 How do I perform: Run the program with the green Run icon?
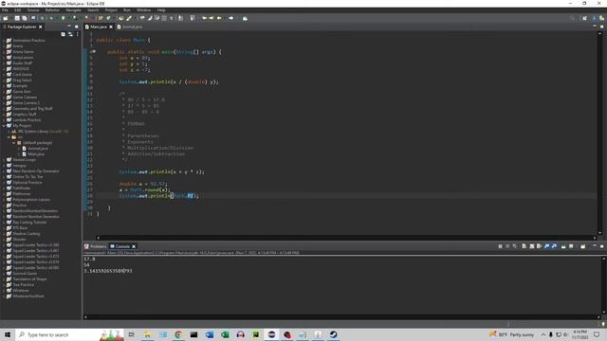64,18
